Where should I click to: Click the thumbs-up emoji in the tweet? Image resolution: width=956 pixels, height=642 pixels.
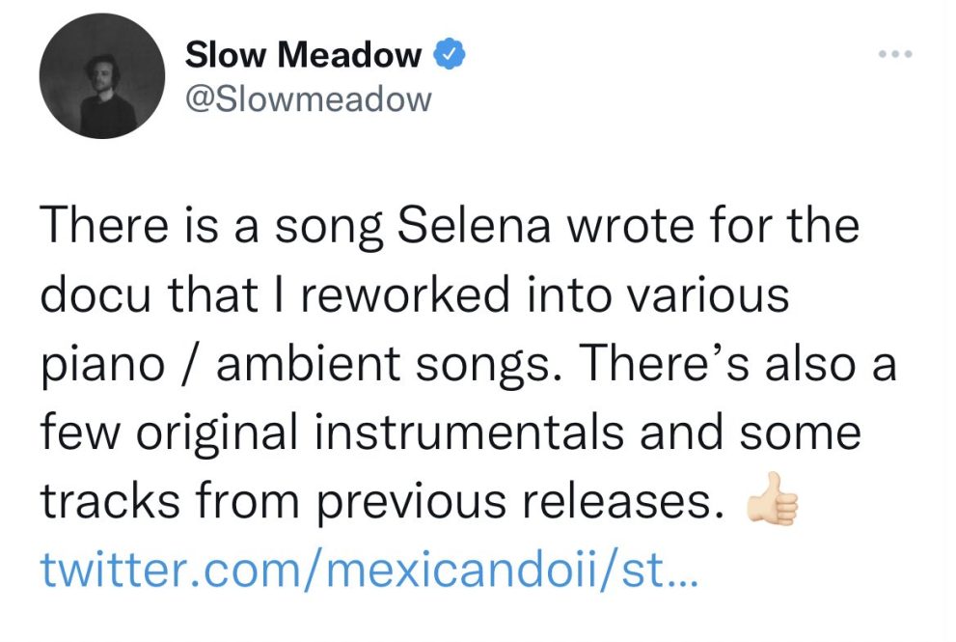pos(772,502)
